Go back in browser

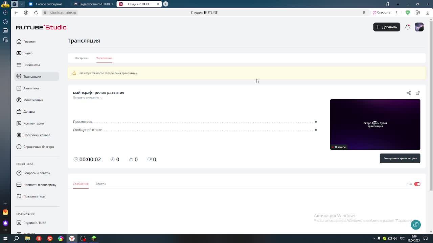click(16, 12)
